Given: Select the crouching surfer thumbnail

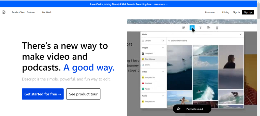Looking at the screenshot, I should 231,97.
